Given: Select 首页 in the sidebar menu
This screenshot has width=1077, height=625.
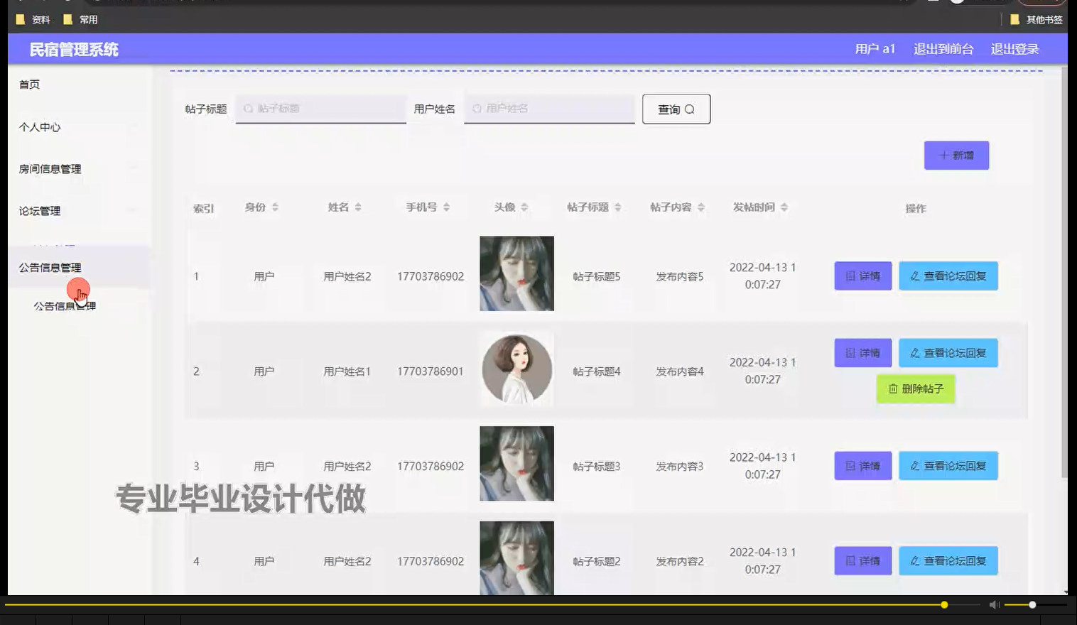Looking at the screenshot, I should click(27, 84).
